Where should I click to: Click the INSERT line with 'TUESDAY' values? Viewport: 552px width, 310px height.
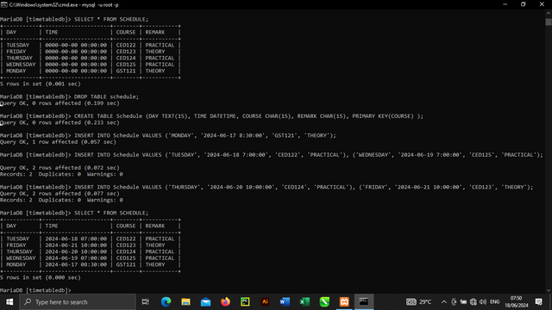tap(272, 155)
